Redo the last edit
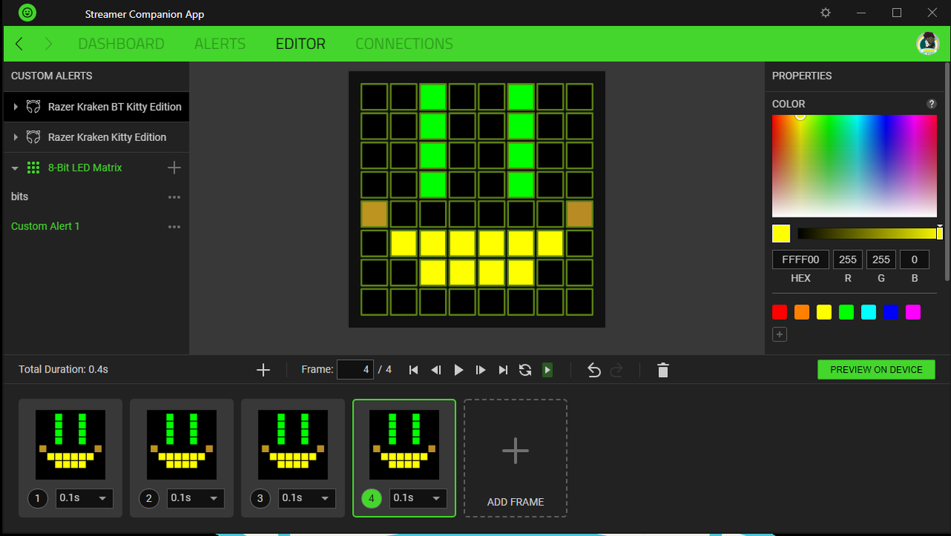The image size is (951, 536). (x=616, y=370)
